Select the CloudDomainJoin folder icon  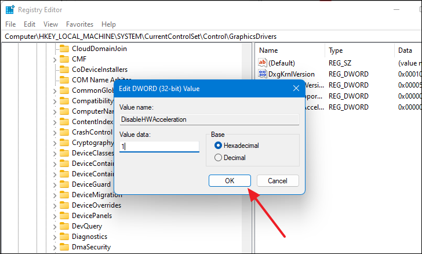(x=64, y=49)
